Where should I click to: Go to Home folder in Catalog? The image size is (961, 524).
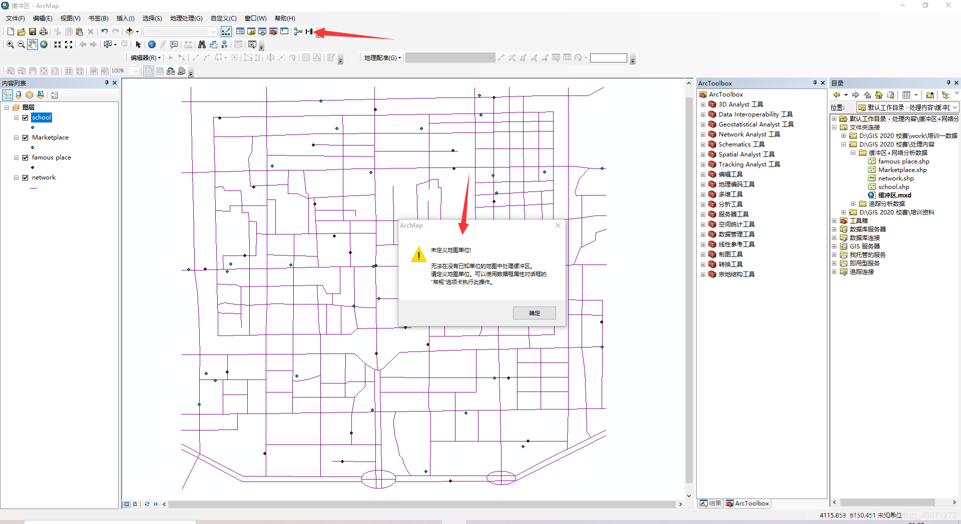[879, 95]
